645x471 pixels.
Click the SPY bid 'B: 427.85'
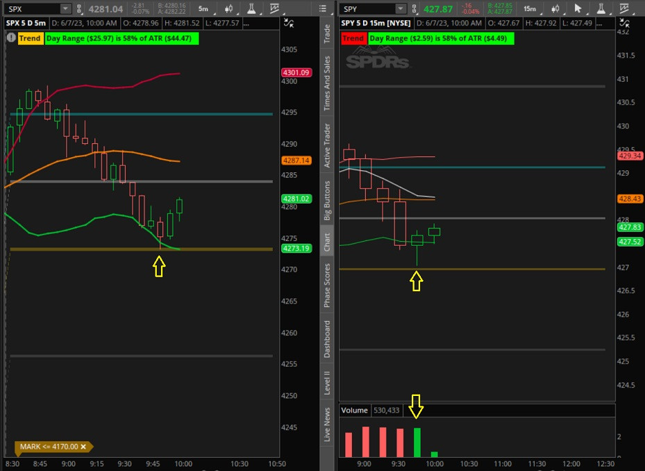click(x=500, y=6)
